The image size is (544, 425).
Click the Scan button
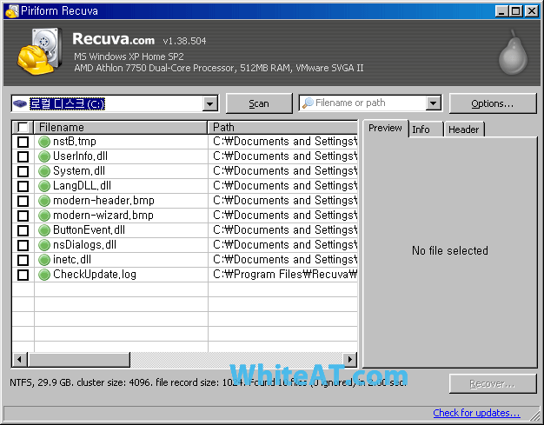pos(259,103)
